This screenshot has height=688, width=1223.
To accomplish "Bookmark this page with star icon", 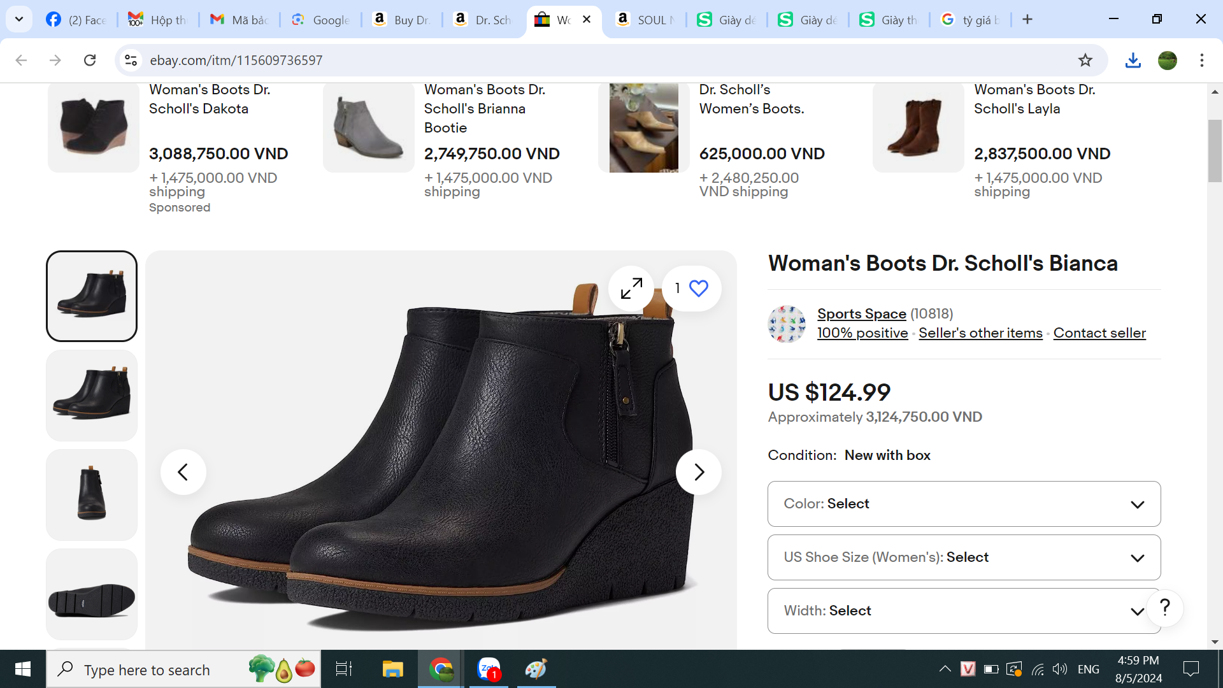I will point(1085,61).
